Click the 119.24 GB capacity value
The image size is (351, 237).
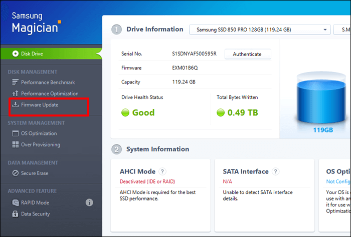tap(184, 82)
